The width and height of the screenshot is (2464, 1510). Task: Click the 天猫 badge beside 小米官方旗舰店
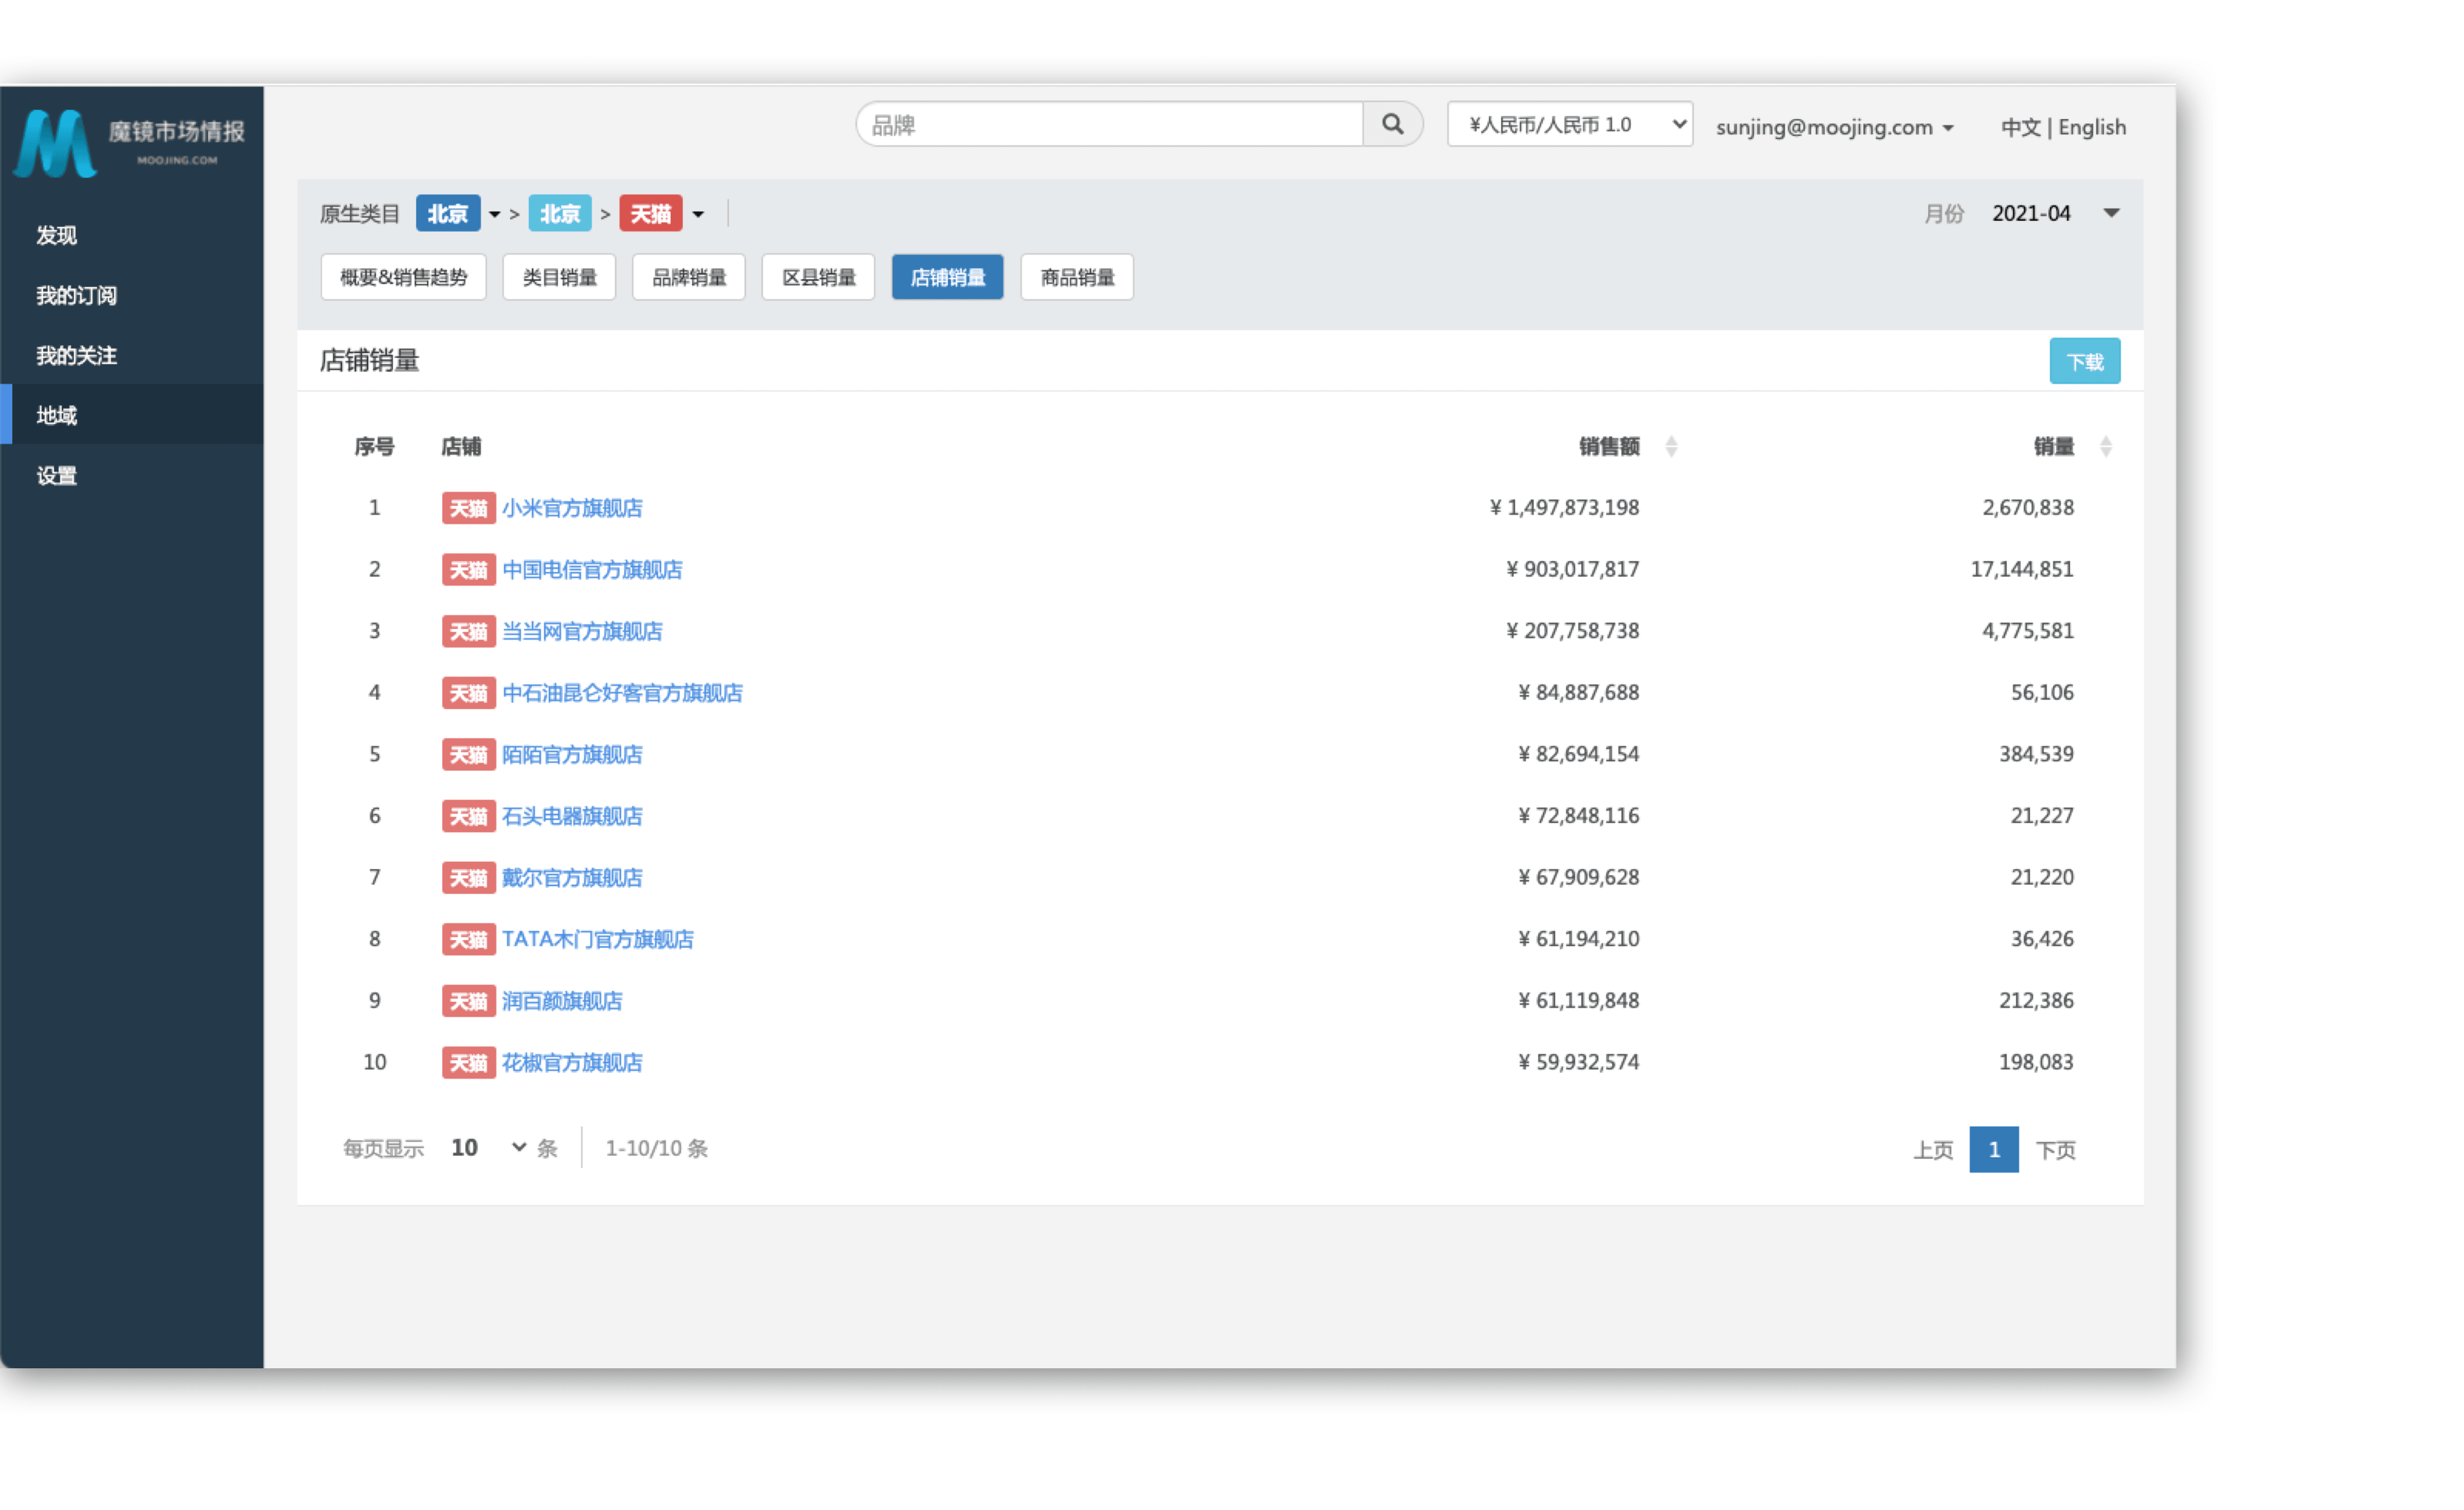[x=468, y=509]
